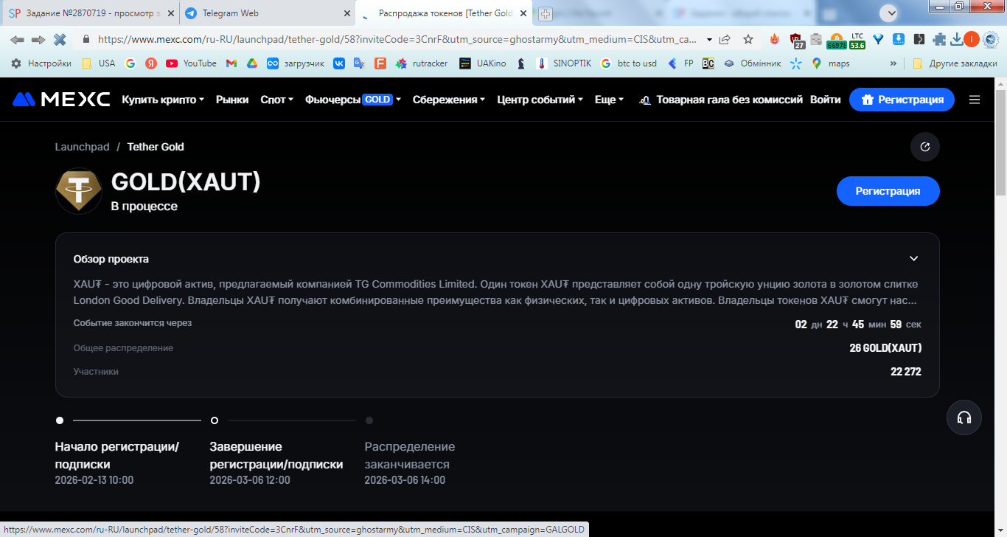Click the flame smiley extension icon
This screenshot has width=1007, height=537.
[774, 40]
